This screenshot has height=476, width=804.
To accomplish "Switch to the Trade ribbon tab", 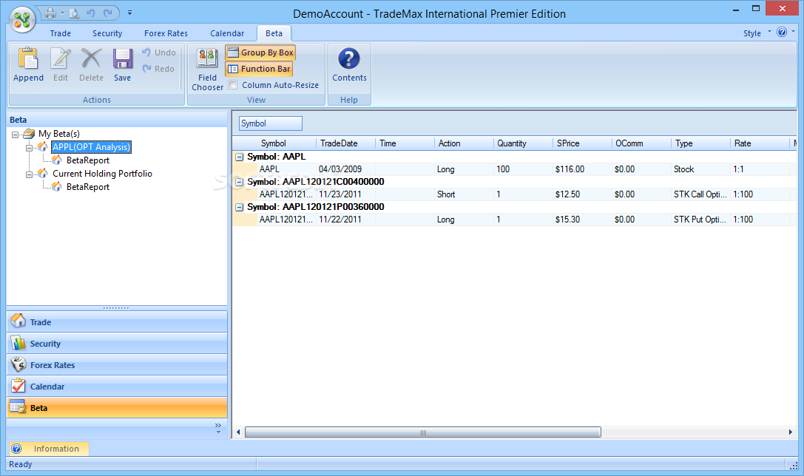I will (x=61, y=33).
